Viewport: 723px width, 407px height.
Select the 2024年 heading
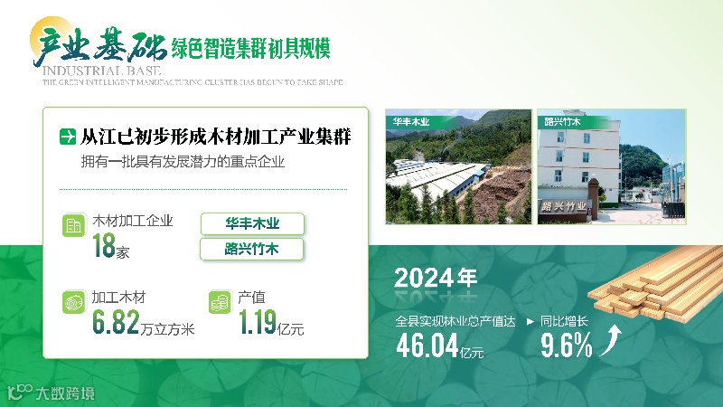pos(436,278)
